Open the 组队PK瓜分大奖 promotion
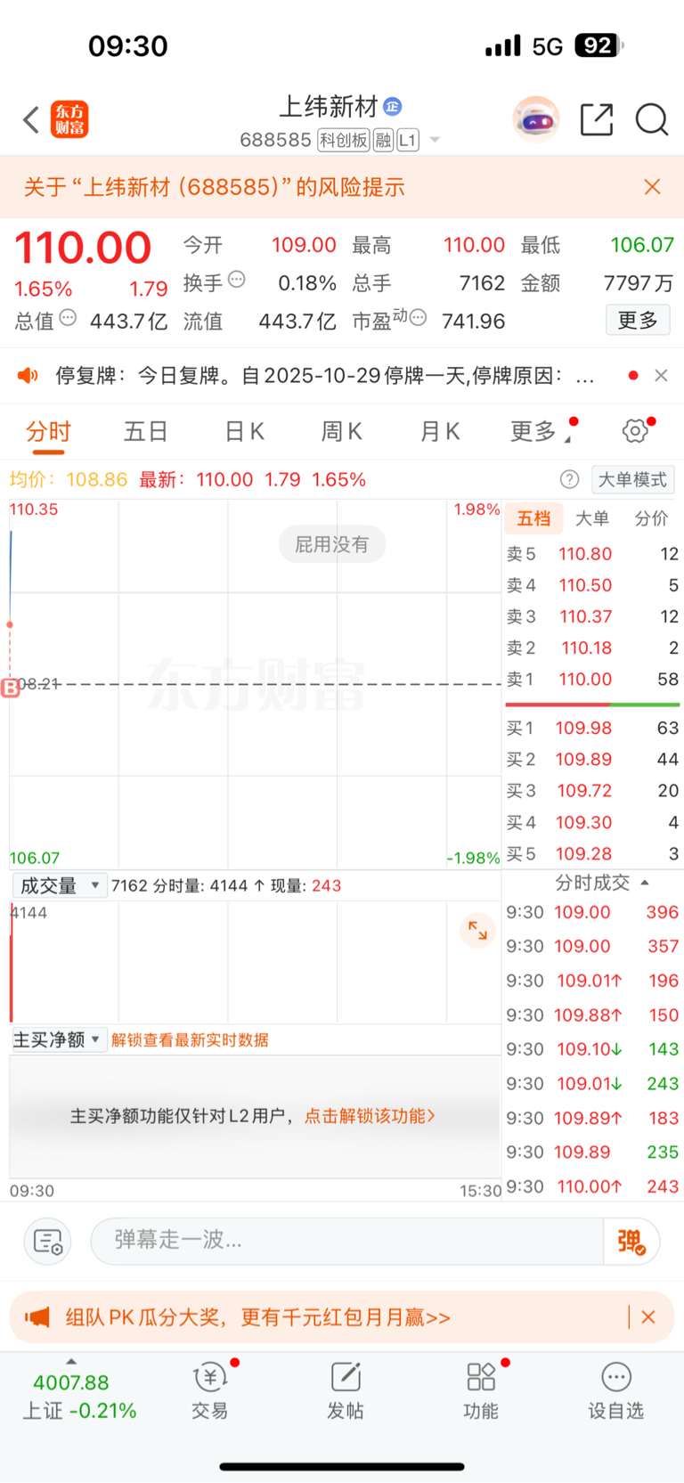The width and height of the screenshot is (684, 1483). pyautogui.click(x=258, y=1317)
